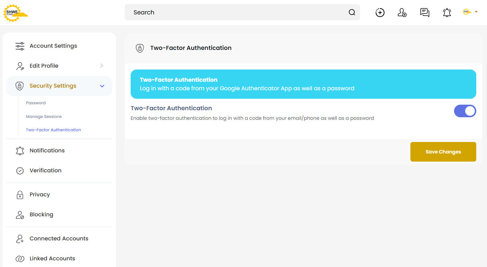Open the Blocking settings
Image resolution: width=487 pixels, height=267 pixels.
(59, 214)
